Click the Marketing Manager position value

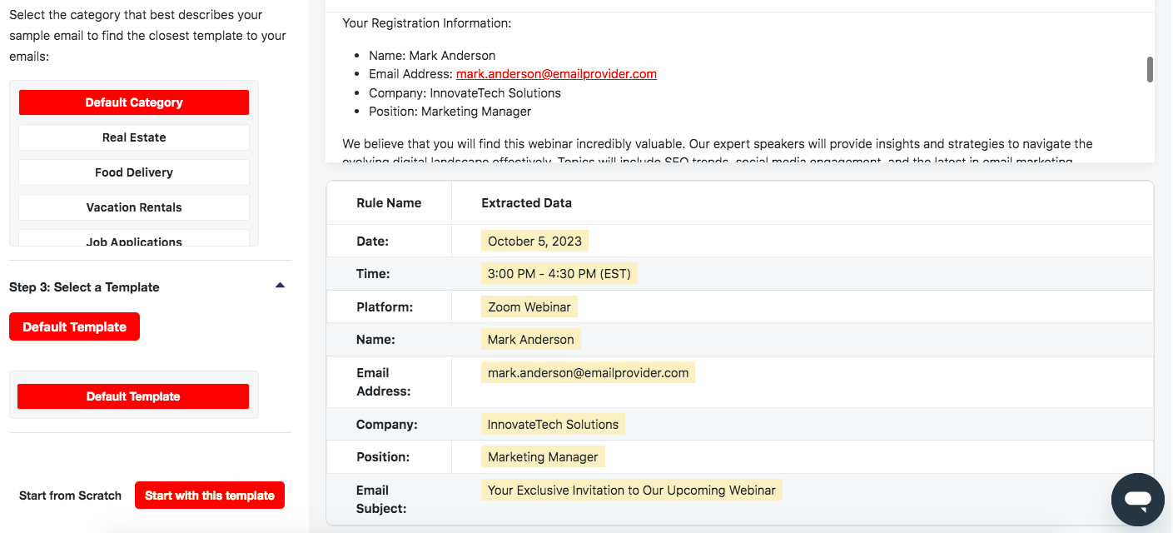pyautogui.click(x=542, y=456)
